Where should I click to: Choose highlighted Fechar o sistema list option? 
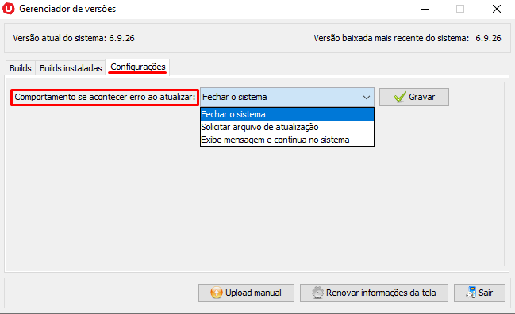point(287,114)
